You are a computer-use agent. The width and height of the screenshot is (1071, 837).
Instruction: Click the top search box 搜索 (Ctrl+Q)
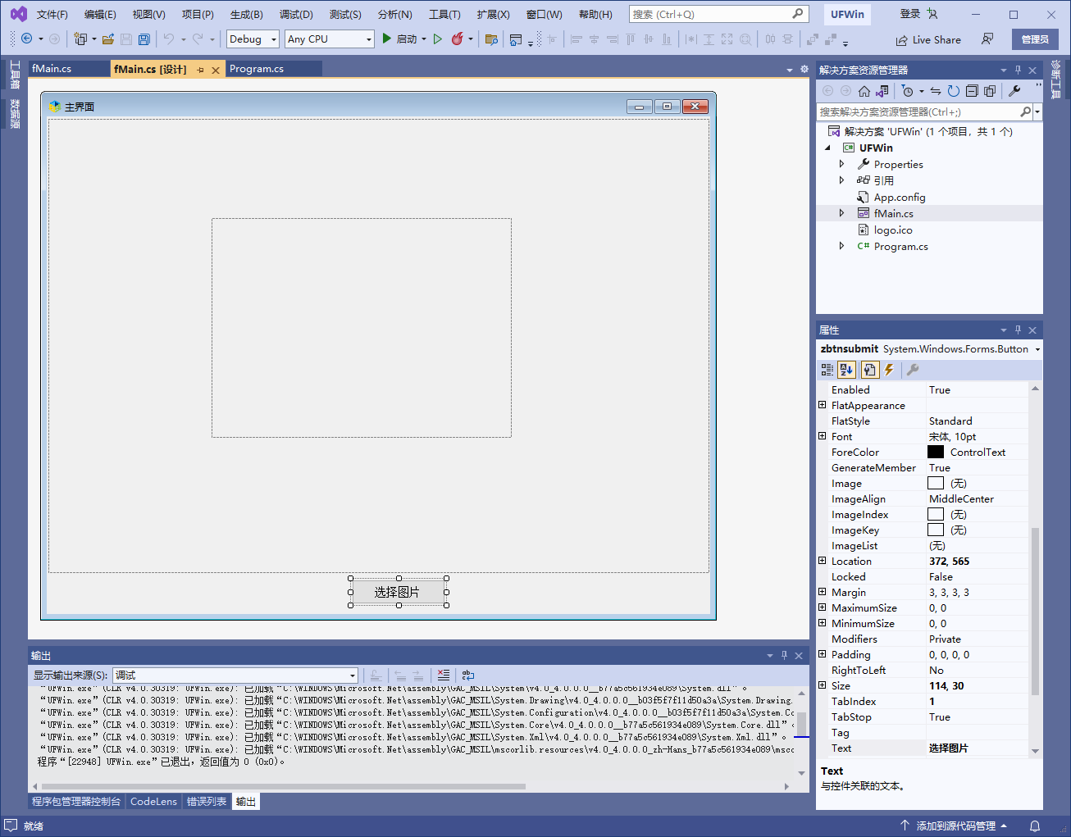(x=718, y=14)
